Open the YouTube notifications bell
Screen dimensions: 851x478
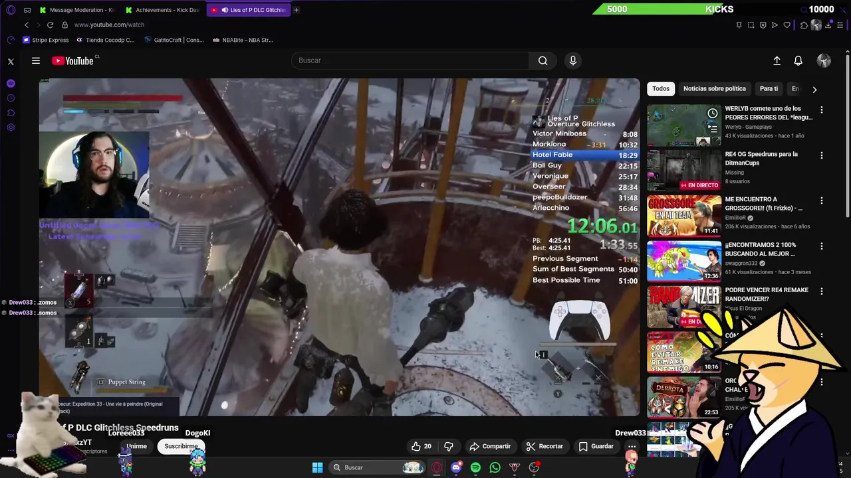point(798,60)
